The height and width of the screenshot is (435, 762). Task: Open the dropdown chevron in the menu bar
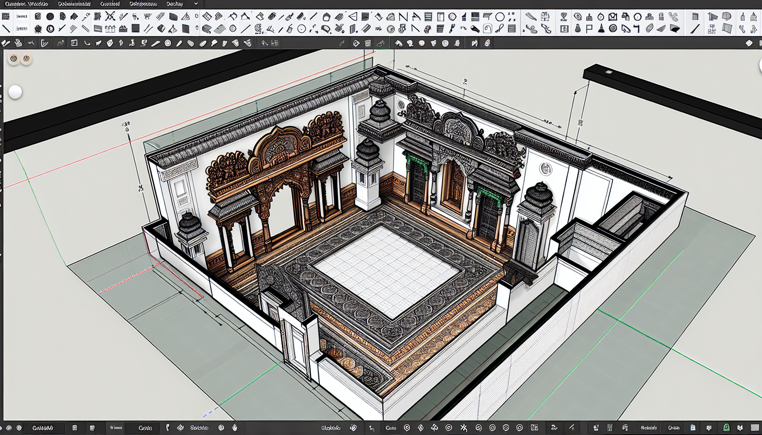[x=195, y=4]
